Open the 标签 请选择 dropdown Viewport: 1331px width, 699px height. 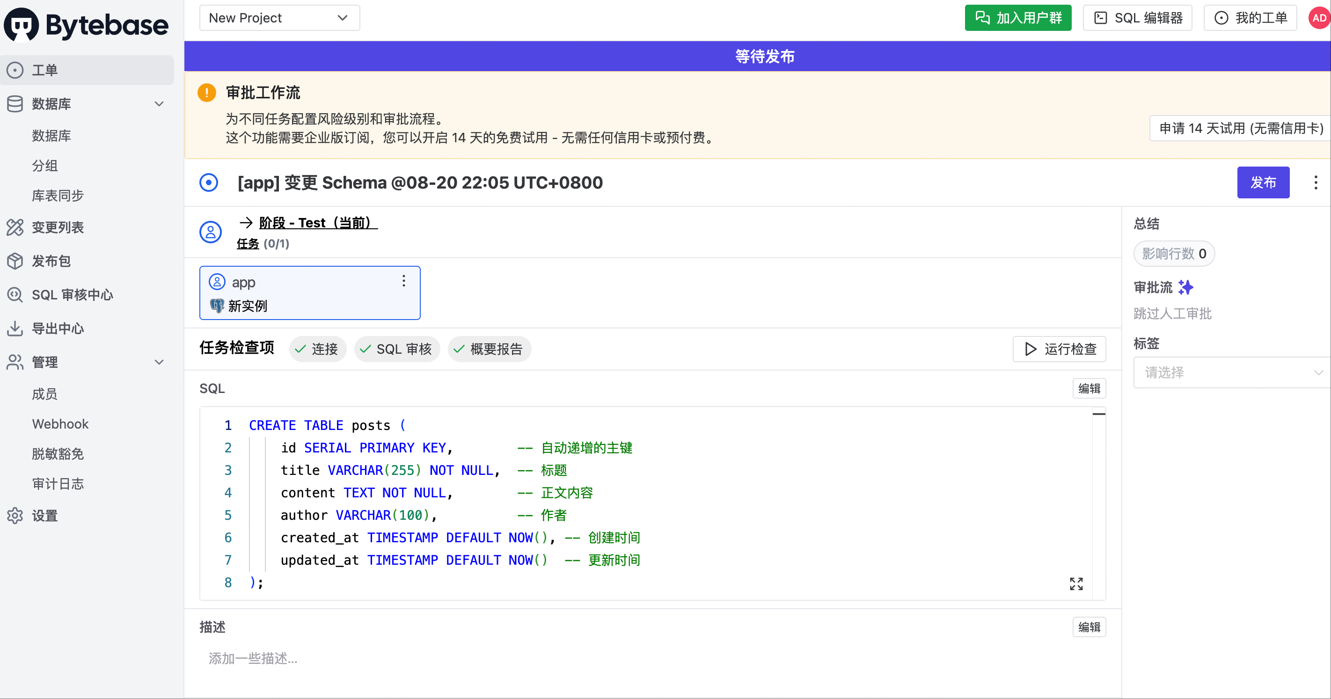point(1232,372)
